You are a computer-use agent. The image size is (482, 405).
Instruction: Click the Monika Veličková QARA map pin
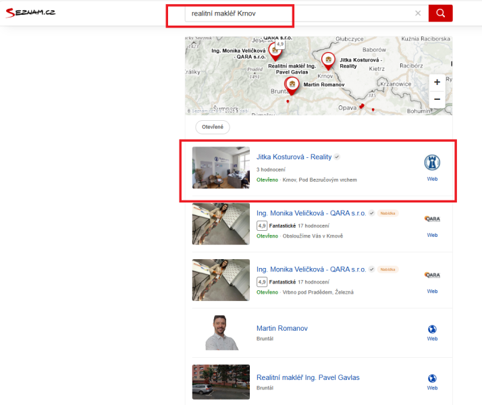(275, 51)
